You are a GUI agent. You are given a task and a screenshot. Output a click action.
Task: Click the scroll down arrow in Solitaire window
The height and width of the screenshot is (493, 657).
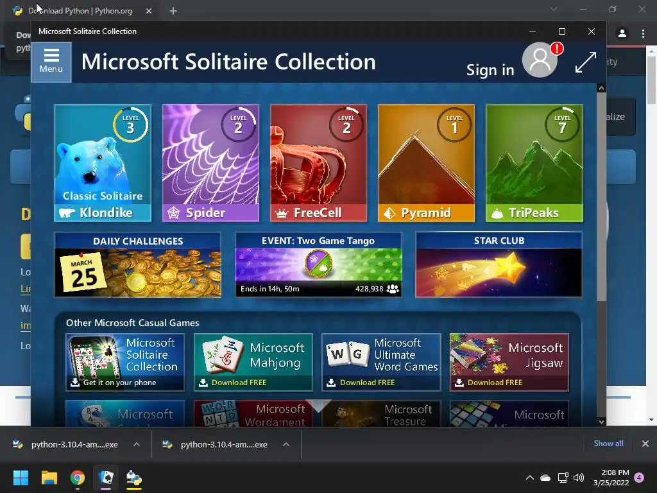(x=601, y=422)
